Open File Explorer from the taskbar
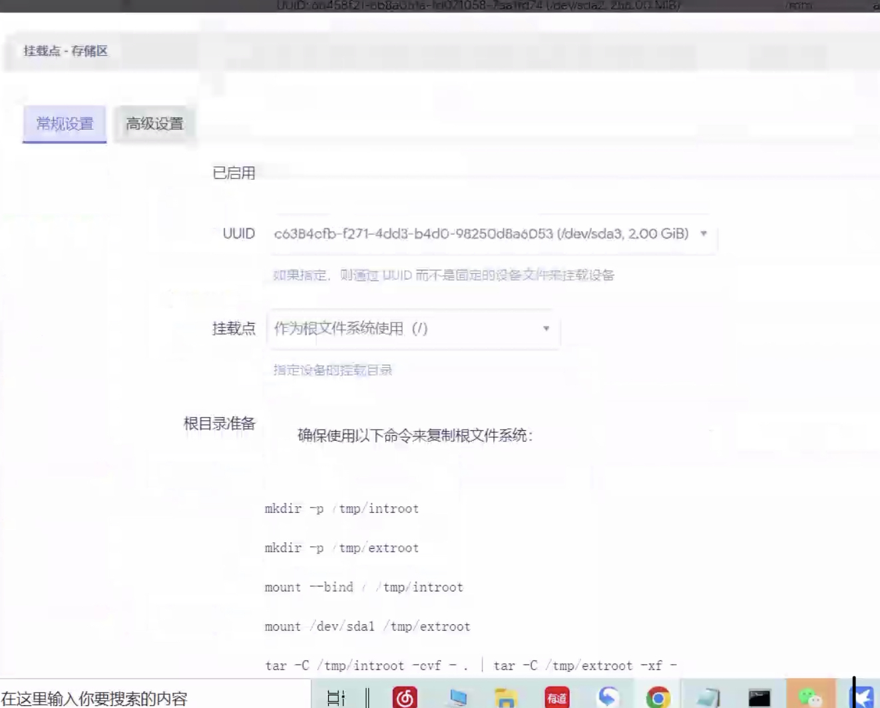 [x=506, y=697]
